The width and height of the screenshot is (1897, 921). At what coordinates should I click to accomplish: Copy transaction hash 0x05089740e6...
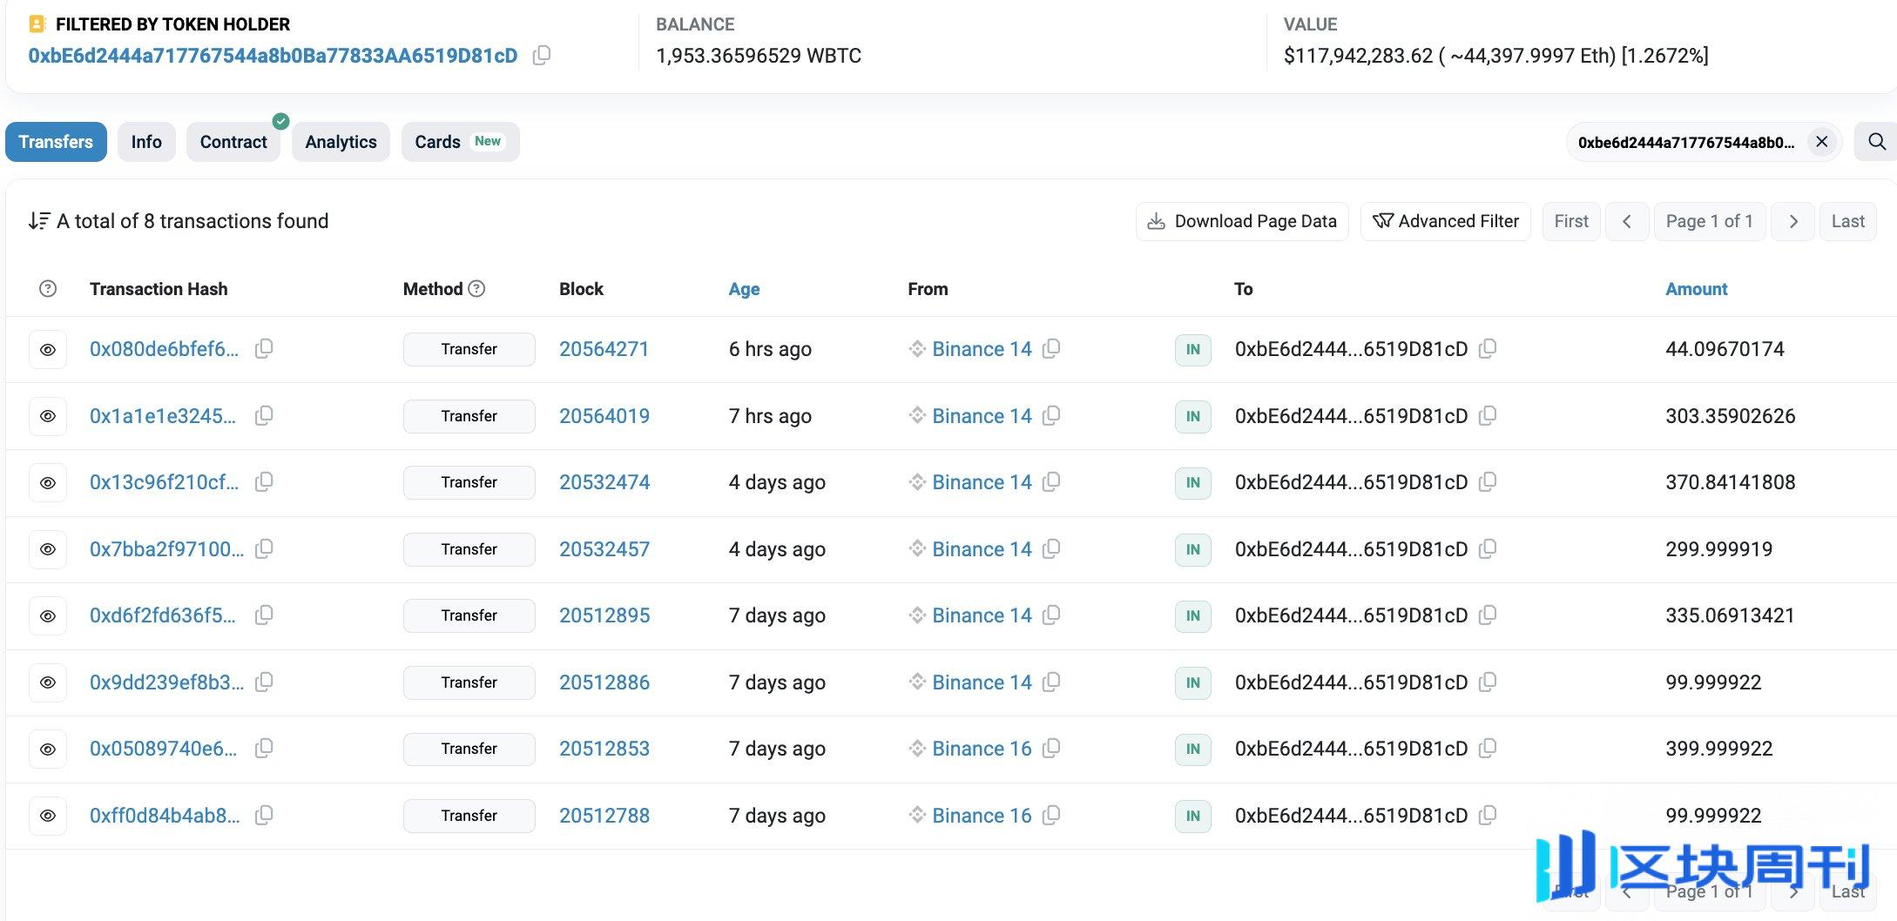(x=264, y=749)
